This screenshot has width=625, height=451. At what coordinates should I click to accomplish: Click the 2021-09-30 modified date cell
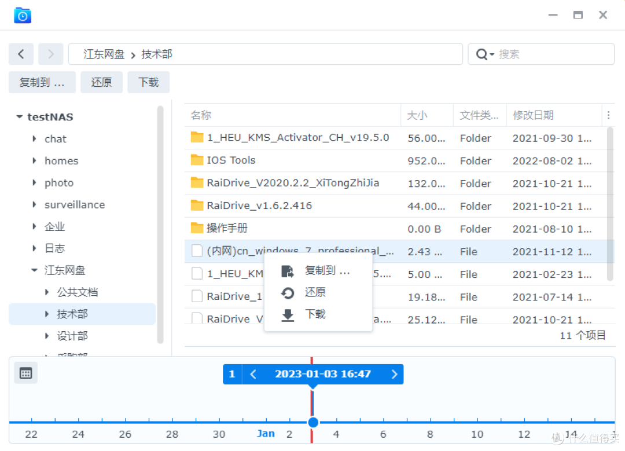pos(552,138)
